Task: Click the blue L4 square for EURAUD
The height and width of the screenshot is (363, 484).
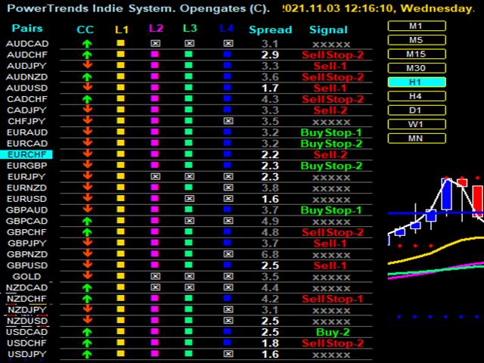Action: 227,132
